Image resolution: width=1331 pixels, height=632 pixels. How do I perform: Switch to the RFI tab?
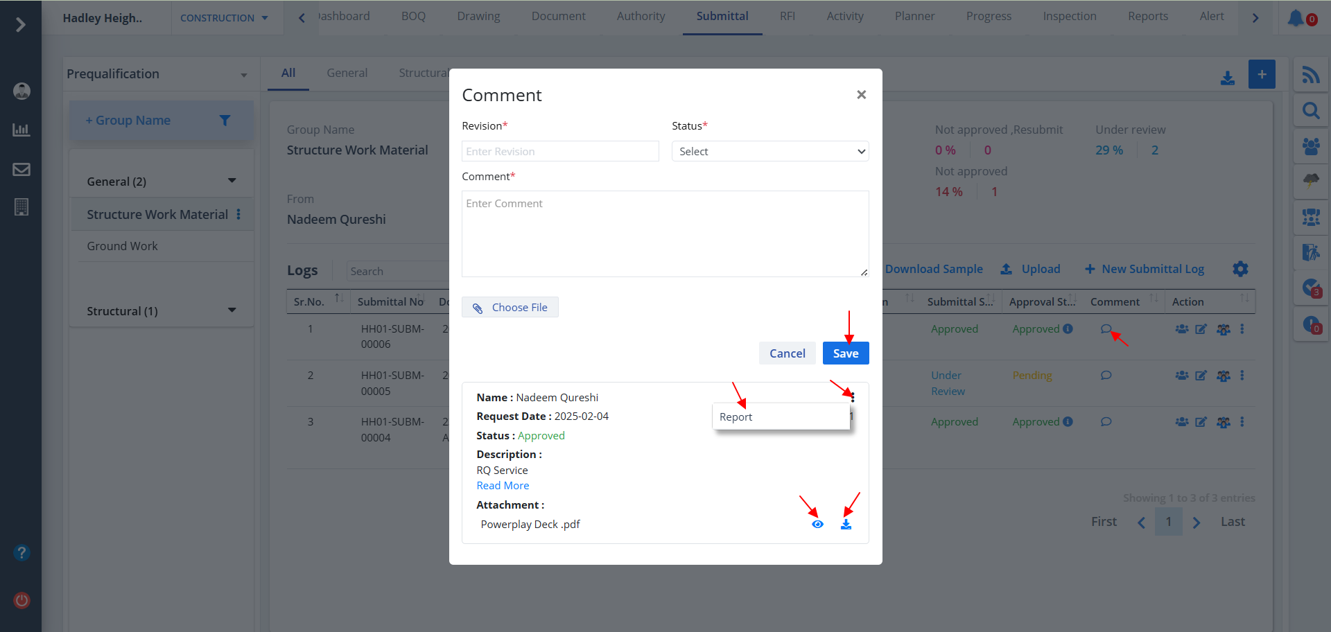787,17
